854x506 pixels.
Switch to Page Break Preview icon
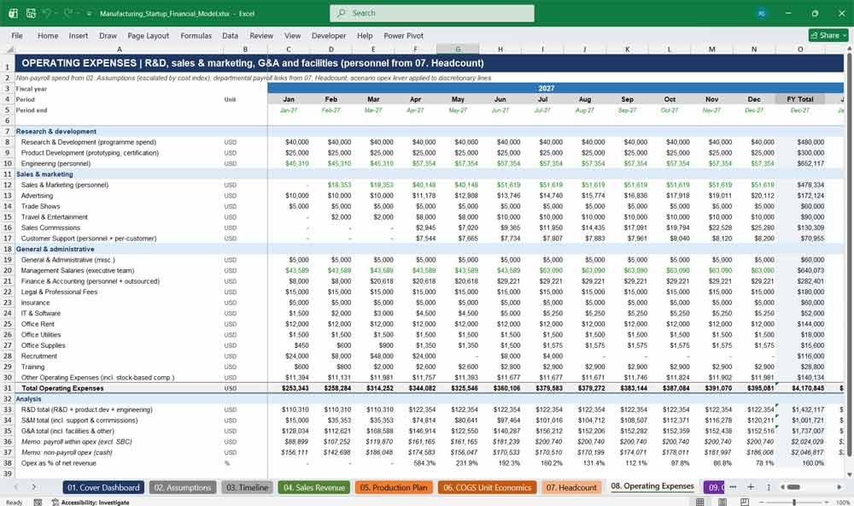tap(744, 502)
